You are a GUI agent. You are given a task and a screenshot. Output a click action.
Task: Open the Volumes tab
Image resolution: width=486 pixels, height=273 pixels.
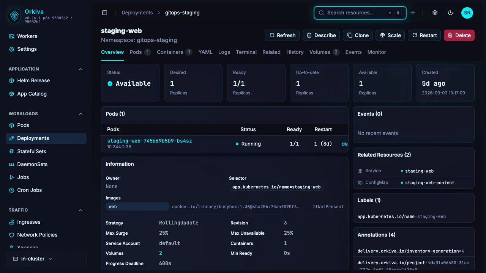pos(324,52)
